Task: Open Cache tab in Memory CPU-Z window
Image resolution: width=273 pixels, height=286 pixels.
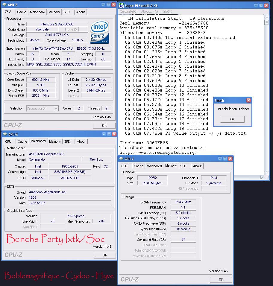Action: click(139, 166)
